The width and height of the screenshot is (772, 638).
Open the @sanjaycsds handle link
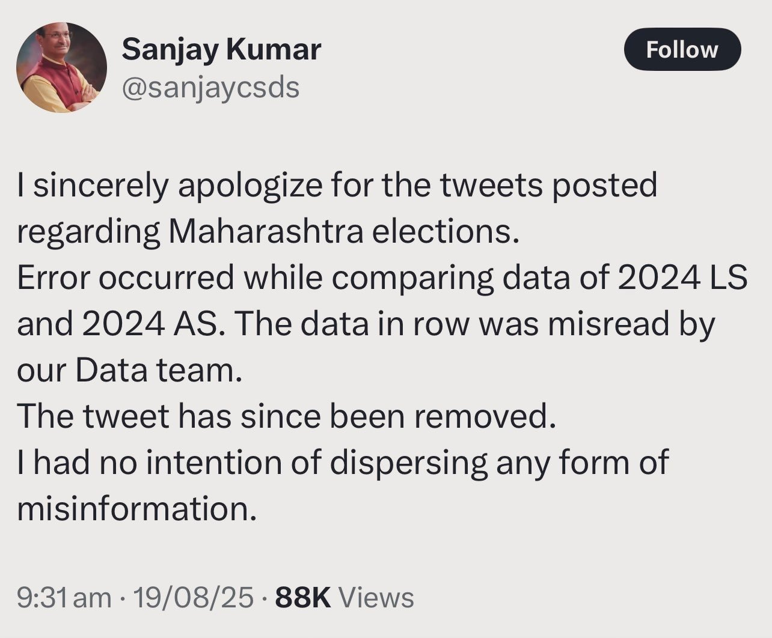point(210,88)
